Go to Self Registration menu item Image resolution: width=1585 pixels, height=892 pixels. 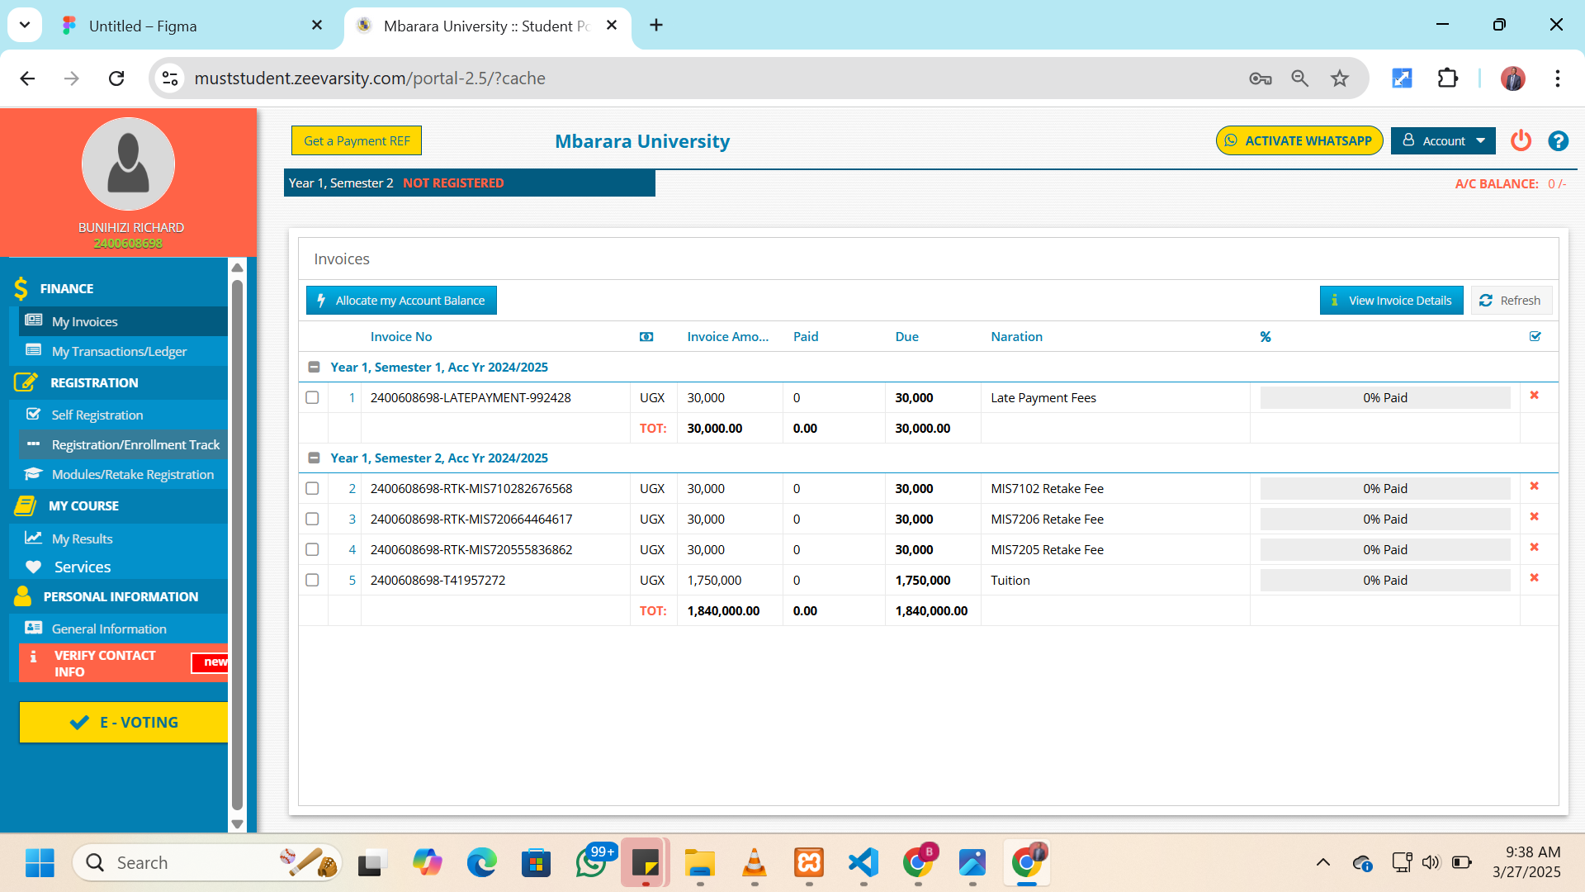tap(97, 415)
